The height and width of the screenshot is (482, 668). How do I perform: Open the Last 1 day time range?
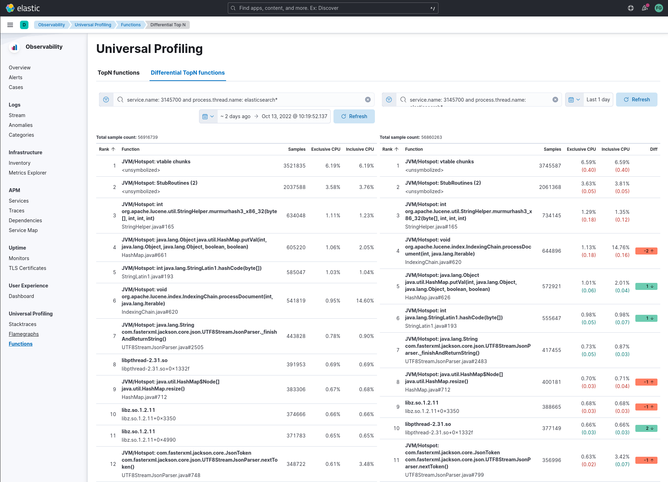[598, 100]
